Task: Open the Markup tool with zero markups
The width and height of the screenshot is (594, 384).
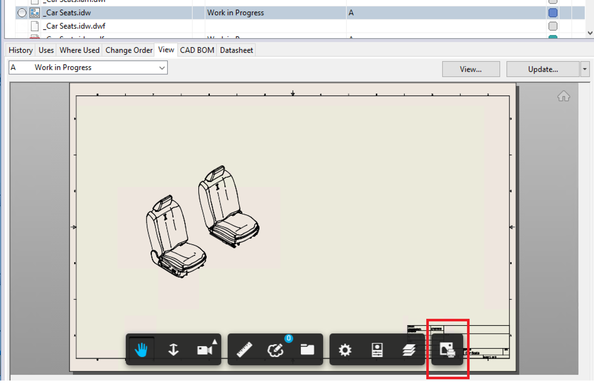Action: click(x=275, y=350)
